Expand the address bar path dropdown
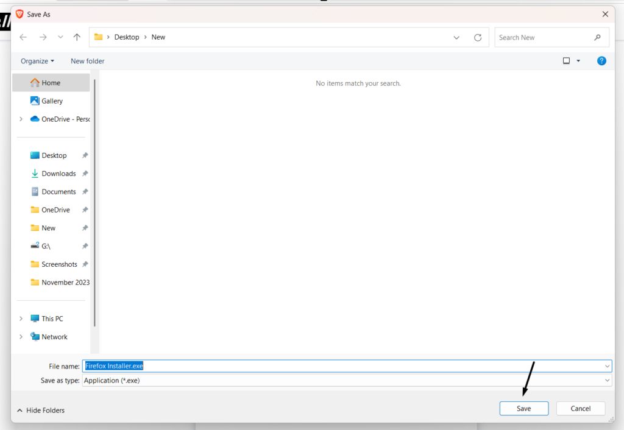The width and height of the screenshot is (624, 430). point(456,37)
